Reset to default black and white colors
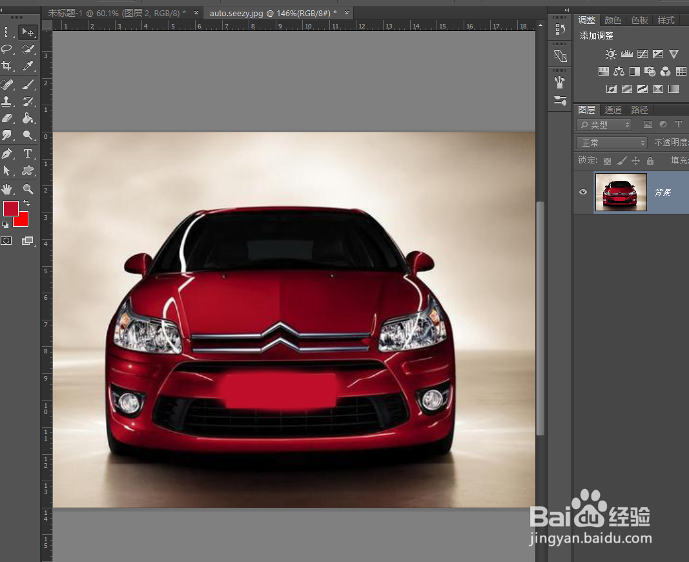 [5, 225]
